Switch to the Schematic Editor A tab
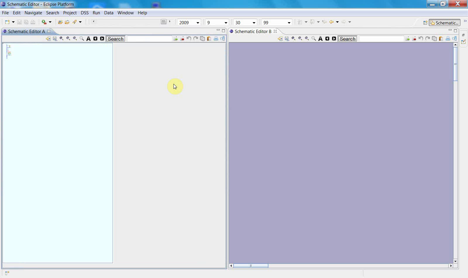The width and height of the screenshot is (468, 278). (x=26, y=32)
